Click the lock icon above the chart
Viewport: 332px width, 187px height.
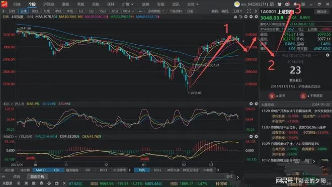pyautogui.click(x=235, y=17)
